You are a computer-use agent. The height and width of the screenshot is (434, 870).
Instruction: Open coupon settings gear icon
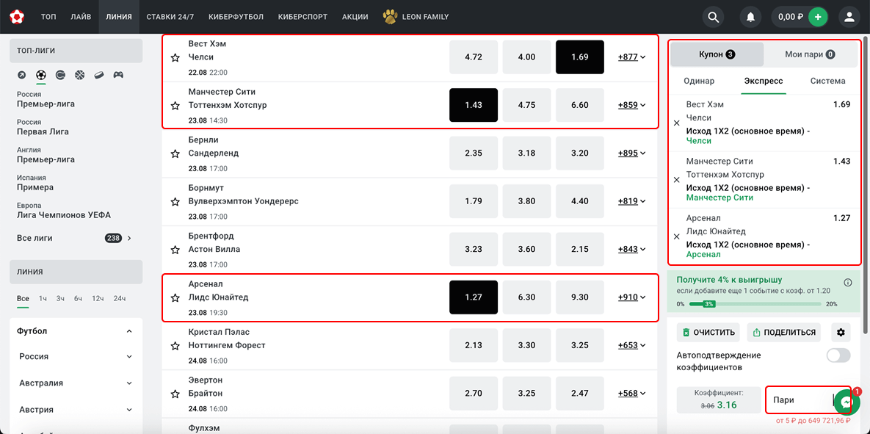pos(841,333)
